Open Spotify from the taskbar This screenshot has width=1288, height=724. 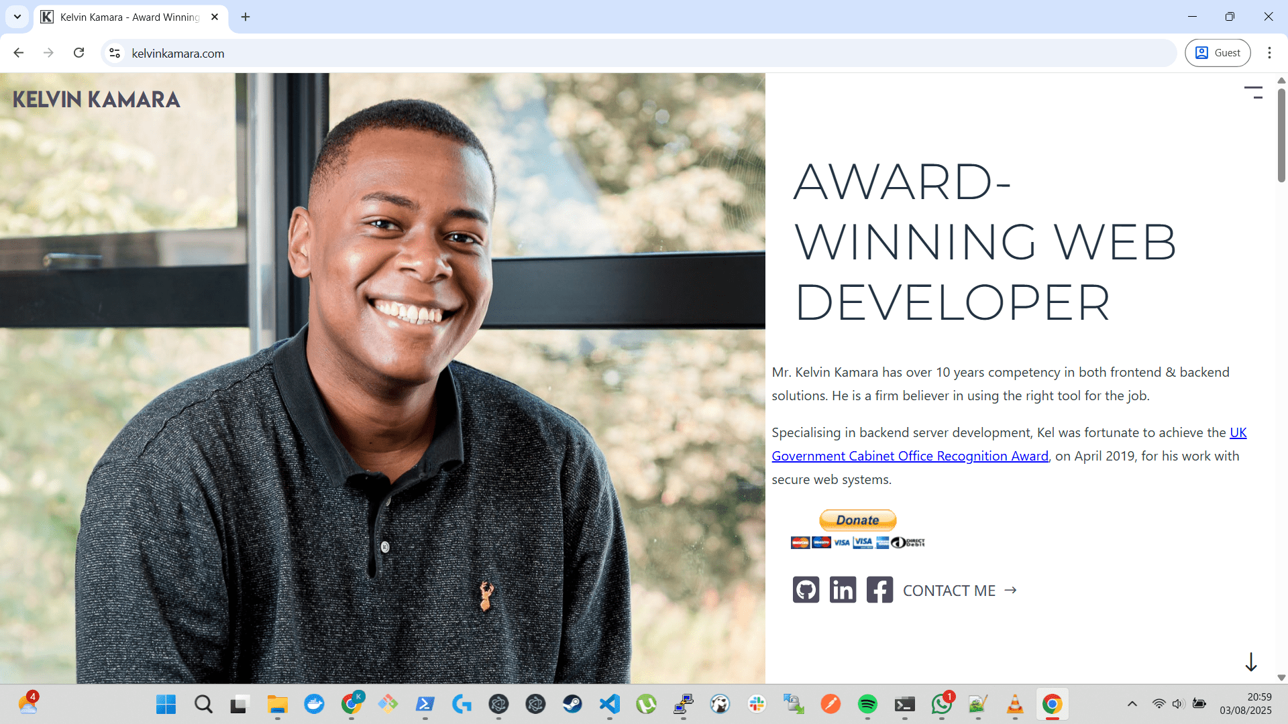coord(867,704)
